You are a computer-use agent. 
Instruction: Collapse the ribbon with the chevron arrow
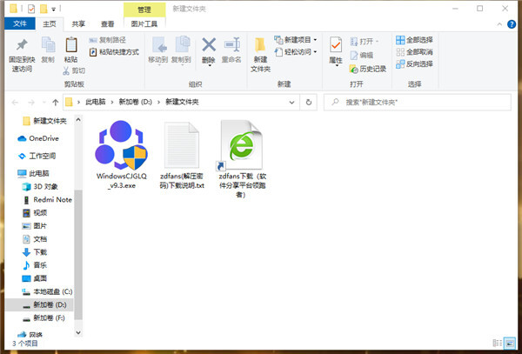point(499,24)
